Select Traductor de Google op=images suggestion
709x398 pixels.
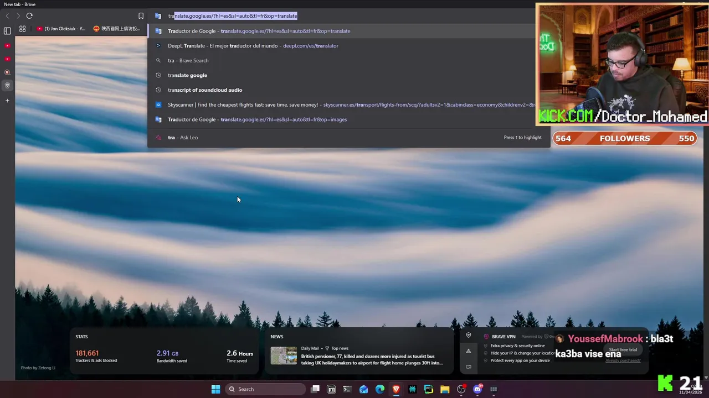349,119
